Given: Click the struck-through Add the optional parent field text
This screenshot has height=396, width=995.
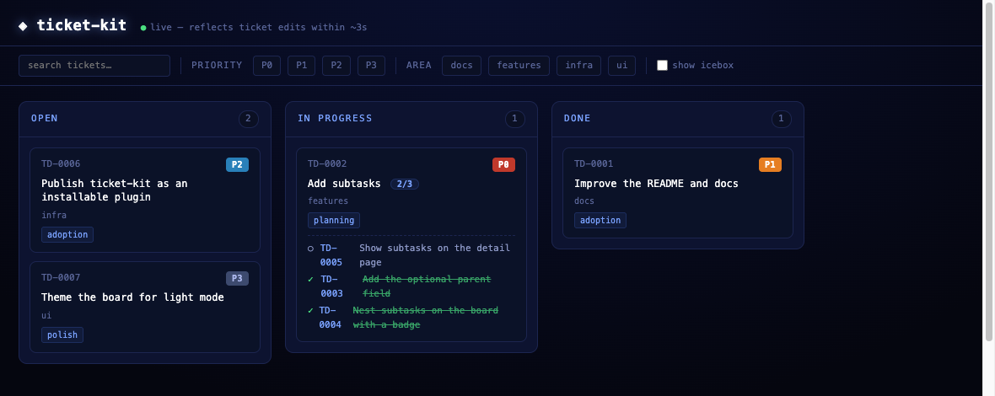Looking at the screenshot, I should [427, 286].
